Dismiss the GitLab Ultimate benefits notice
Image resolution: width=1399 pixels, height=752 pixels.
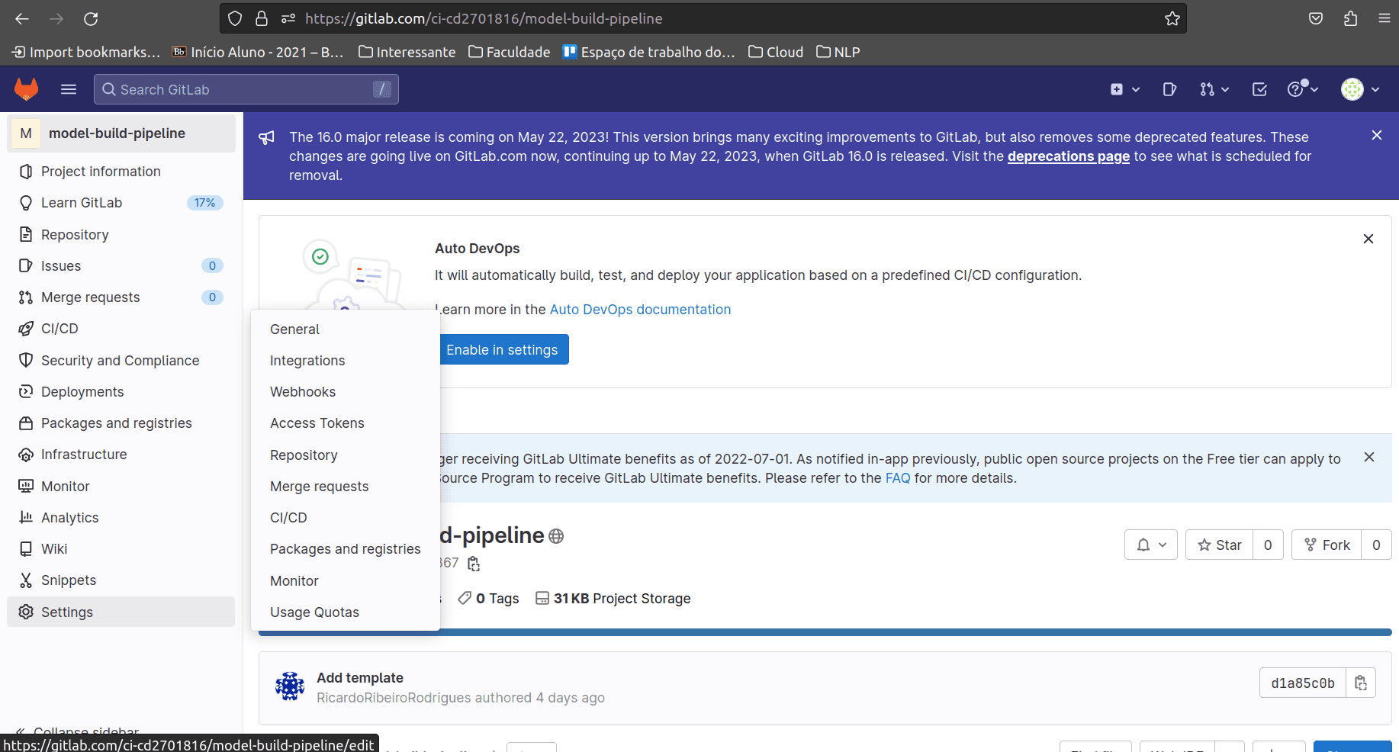tap(1369, 457)
